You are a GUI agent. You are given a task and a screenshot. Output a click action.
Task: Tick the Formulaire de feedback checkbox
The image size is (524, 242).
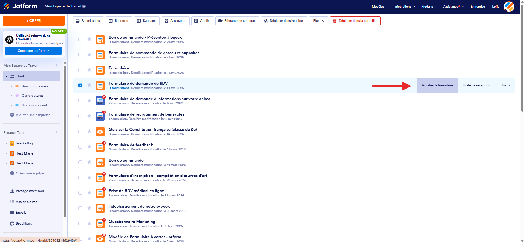click(x=80, y=147)
